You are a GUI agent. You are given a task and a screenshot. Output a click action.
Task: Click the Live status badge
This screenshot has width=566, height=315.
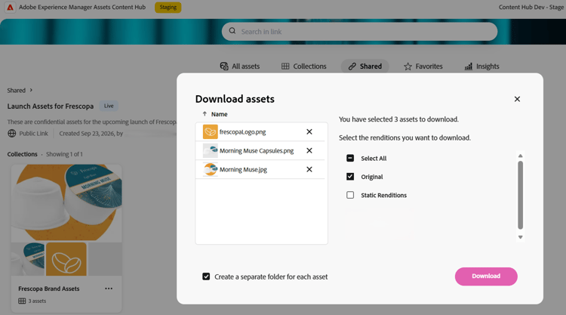109,106
